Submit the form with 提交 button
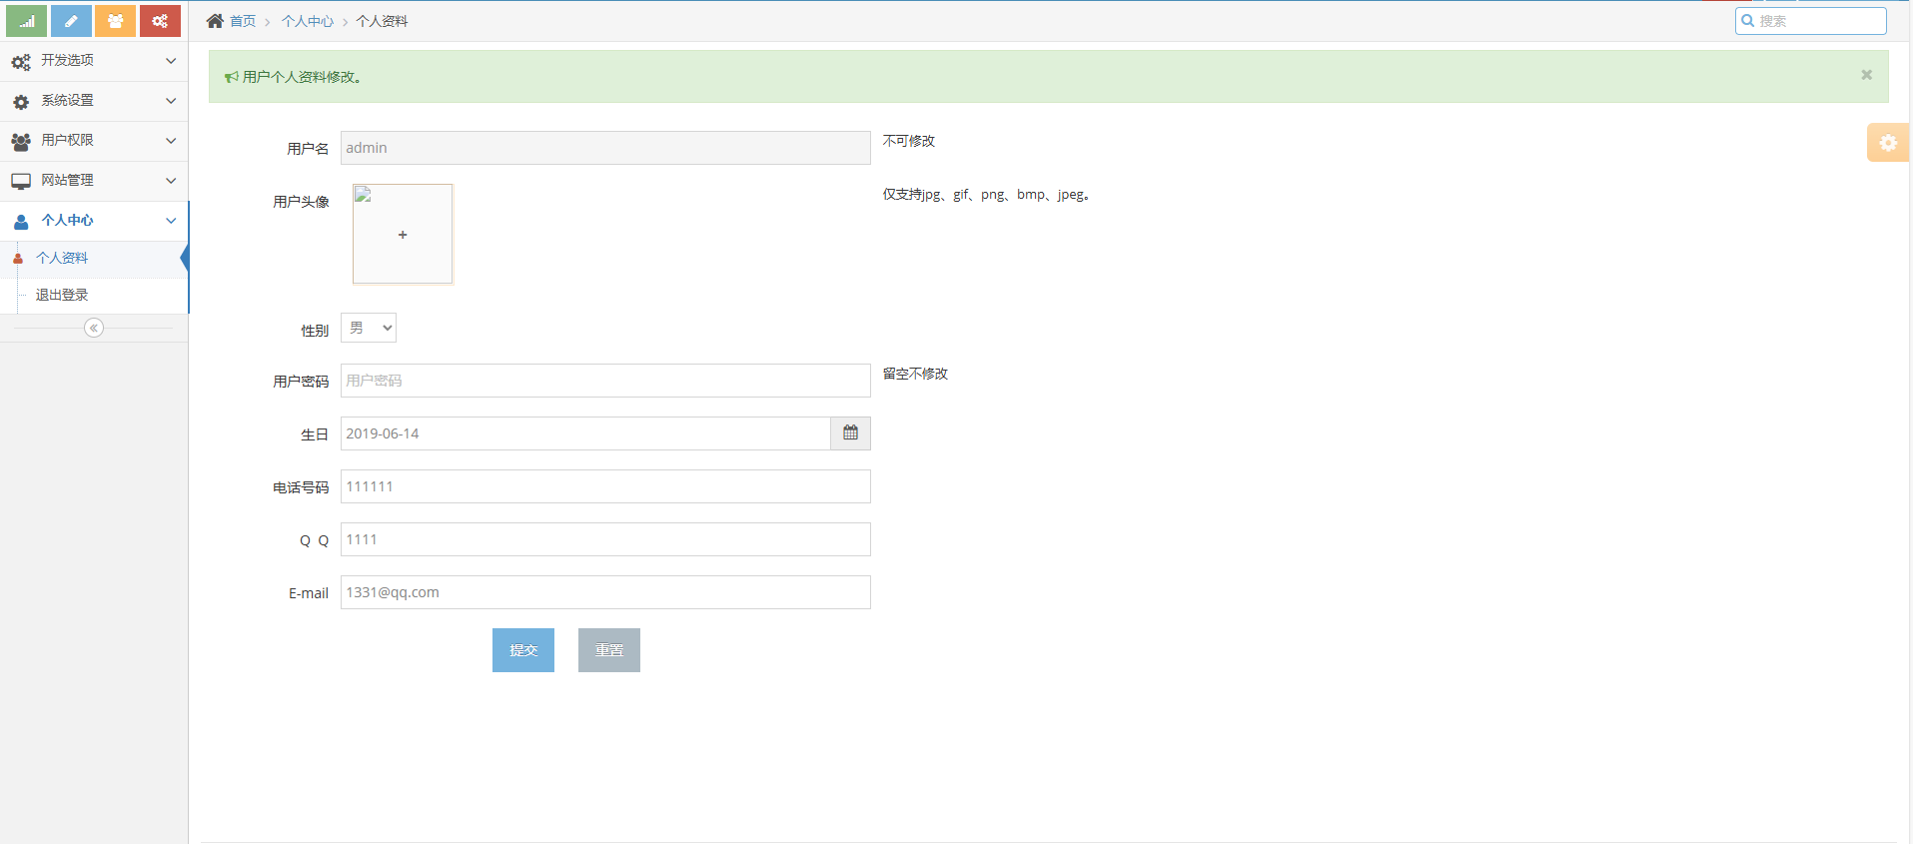The image size is (1913, 844). click(x=523, y=650)
